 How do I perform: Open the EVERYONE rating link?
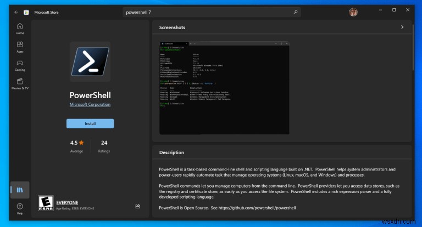click(x=67, y=202)
